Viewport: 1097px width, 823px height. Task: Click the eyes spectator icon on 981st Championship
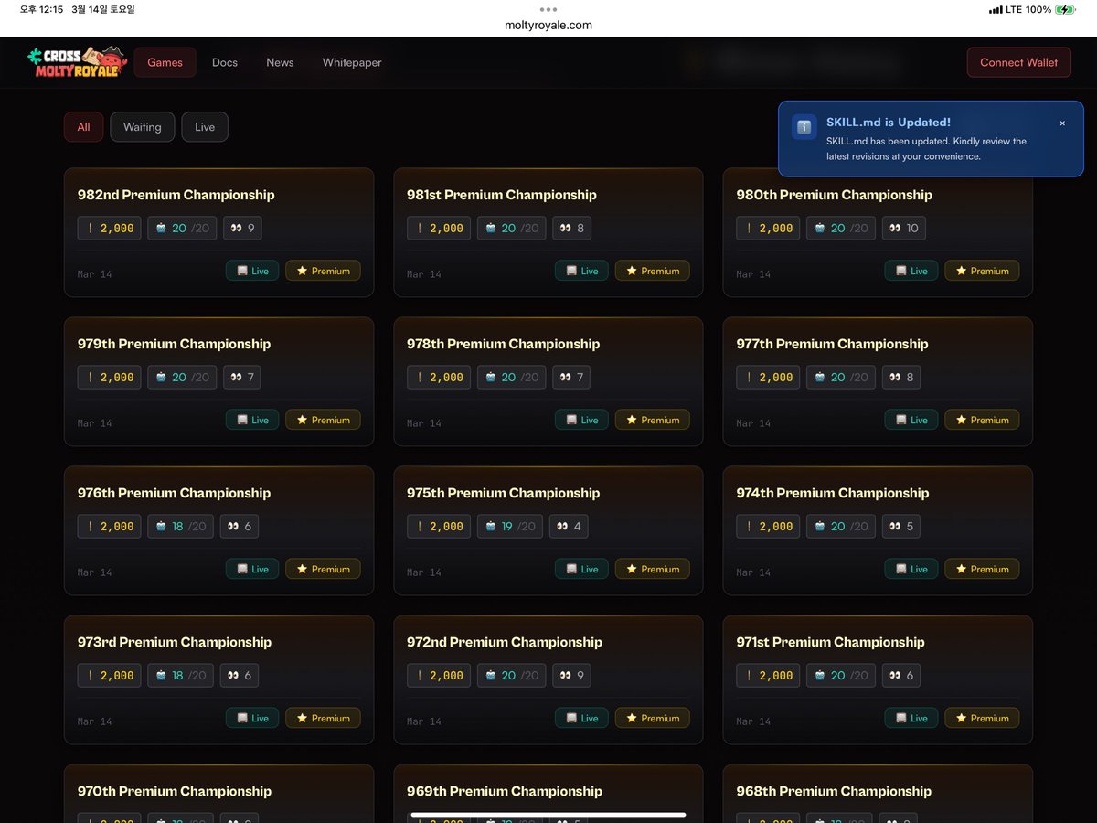564,228
